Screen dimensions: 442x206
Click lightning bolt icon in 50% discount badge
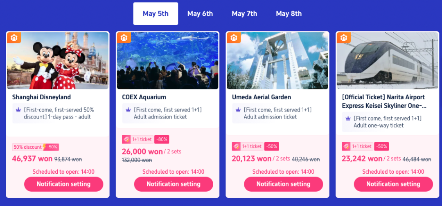point(44,147)
